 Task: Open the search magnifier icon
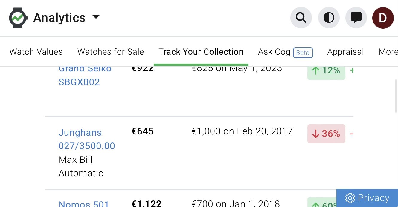tap(301, 18)
